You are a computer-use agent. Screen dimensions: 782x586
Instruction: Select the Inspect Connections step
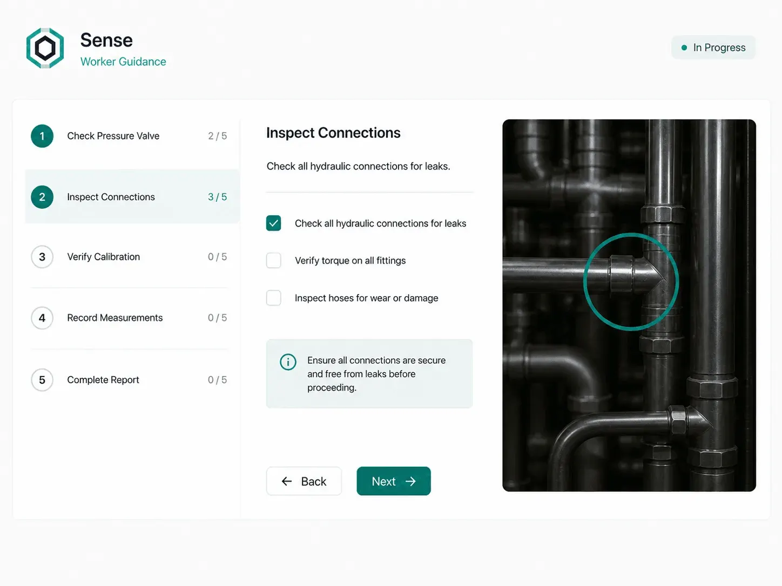[x=132, y=197]
